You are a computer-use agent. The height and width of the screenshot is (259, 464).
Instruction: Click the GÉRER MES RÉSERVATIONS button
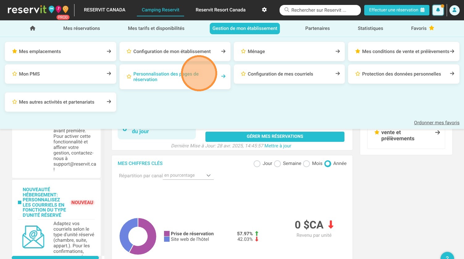(275, 137)
